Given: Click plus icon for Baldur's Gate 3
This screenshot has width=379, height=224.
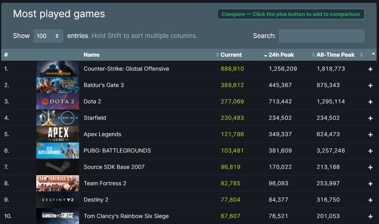Looking at the screenshot, I should tap(370, 85).
